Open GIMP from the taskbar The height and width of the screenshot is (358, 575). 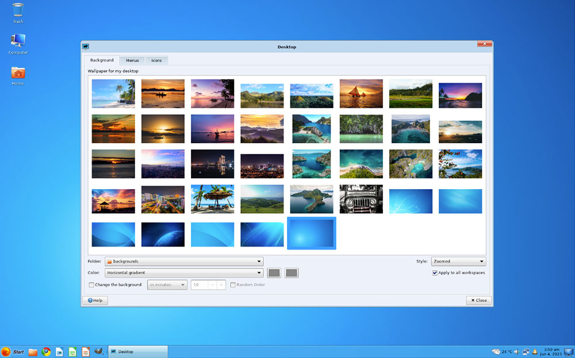pos(98,352)
